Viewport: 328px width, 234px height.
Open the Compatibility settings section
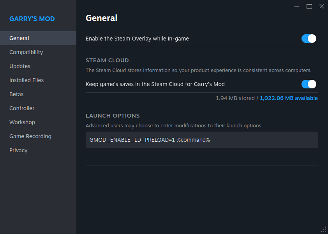(x=26, y=52)
